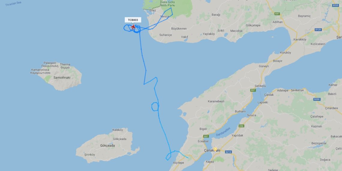Click the D120 road shield
The width and height of the screenshot is (342, 171).
click(x=318, y=29)
